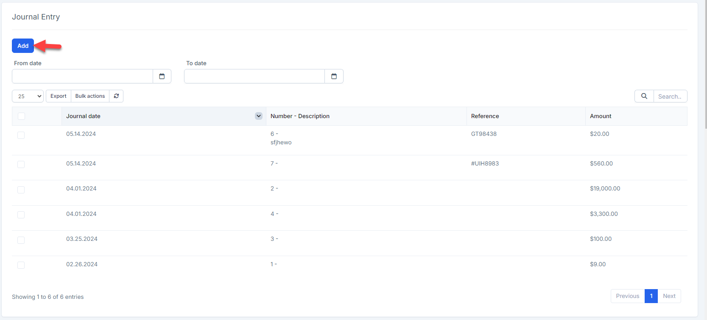Go to the Next page
707x320 pixels.
click(669, 296)
